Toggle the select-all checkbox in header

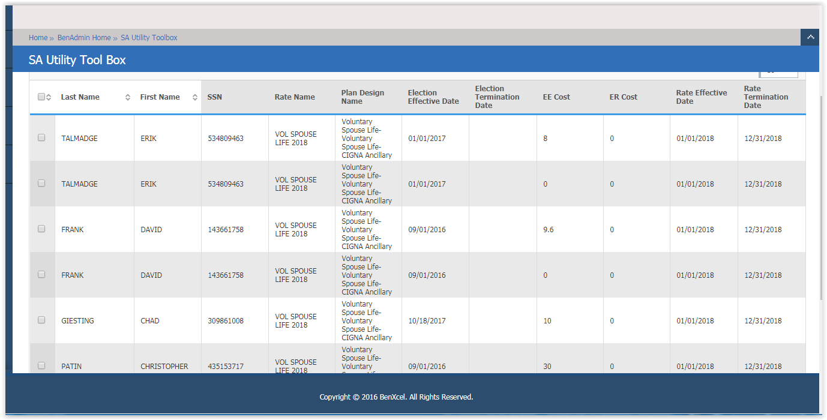41,97
